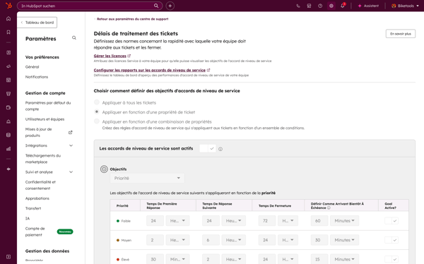Screen dimensions: 424x264
Task: Click the Breeze sparkle icon in left rail
Action: pyautogui.click(x=8, y=169)
